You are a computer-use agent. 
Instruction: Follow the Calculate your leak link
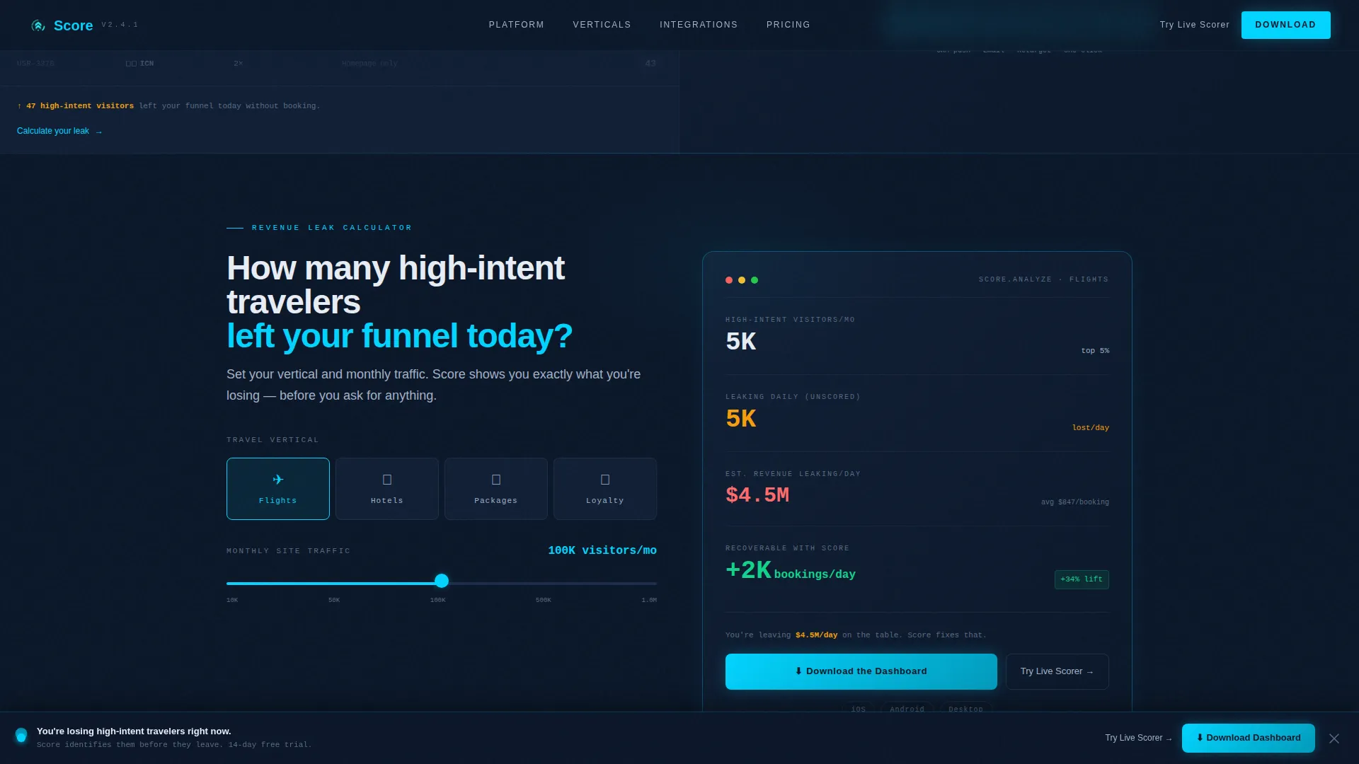point(59,131)
